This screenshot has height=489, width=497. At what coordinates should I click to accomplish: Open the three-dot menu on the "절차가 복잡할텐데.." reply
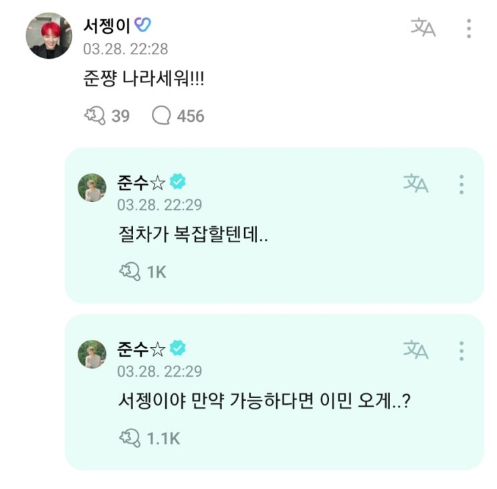point(461,184)
